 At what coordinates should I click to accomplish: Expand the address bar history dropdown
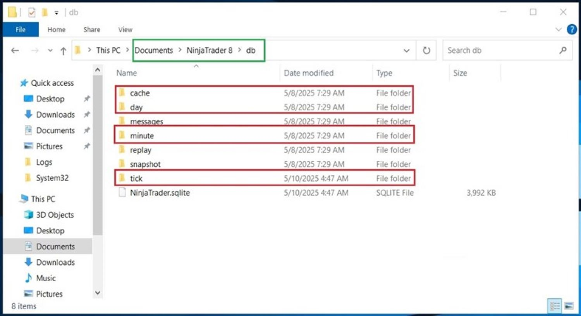tap(406, 51)
